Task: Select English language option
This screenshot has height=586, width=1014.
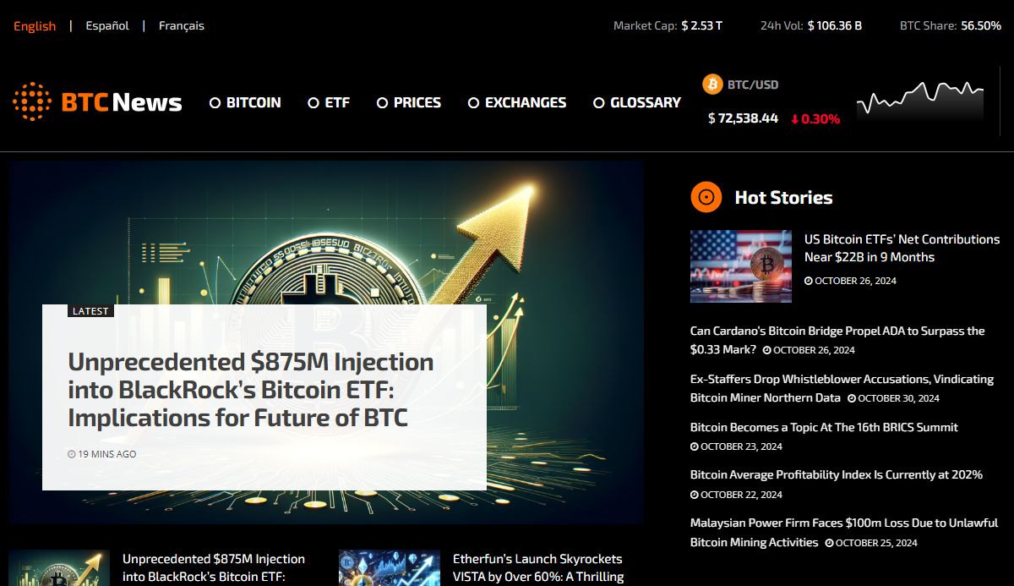Action: (35, 25)
